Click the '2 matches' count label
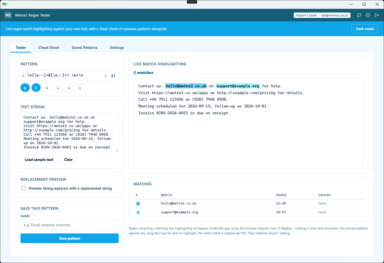Viewport: 384px width, 263px height. [143, 73]
